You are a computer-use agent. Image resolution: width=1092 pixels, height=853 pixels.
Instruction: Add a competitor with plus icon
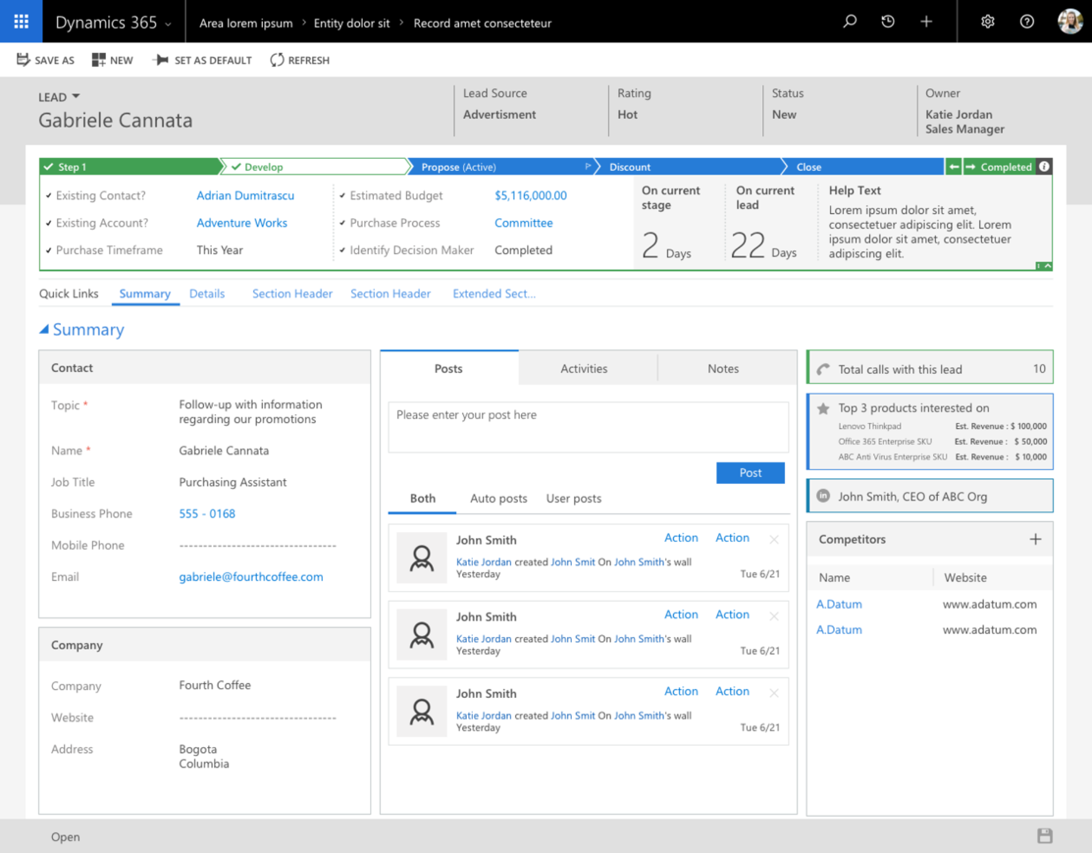click(1035, 539)
